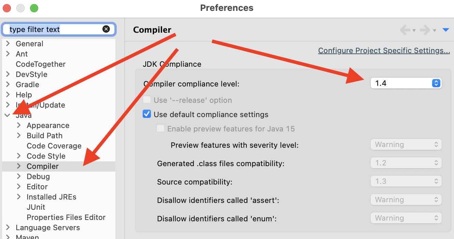Clear the filter text with the X icon
This screenshot has width=454, height=239.
click(x=106, y=29)
